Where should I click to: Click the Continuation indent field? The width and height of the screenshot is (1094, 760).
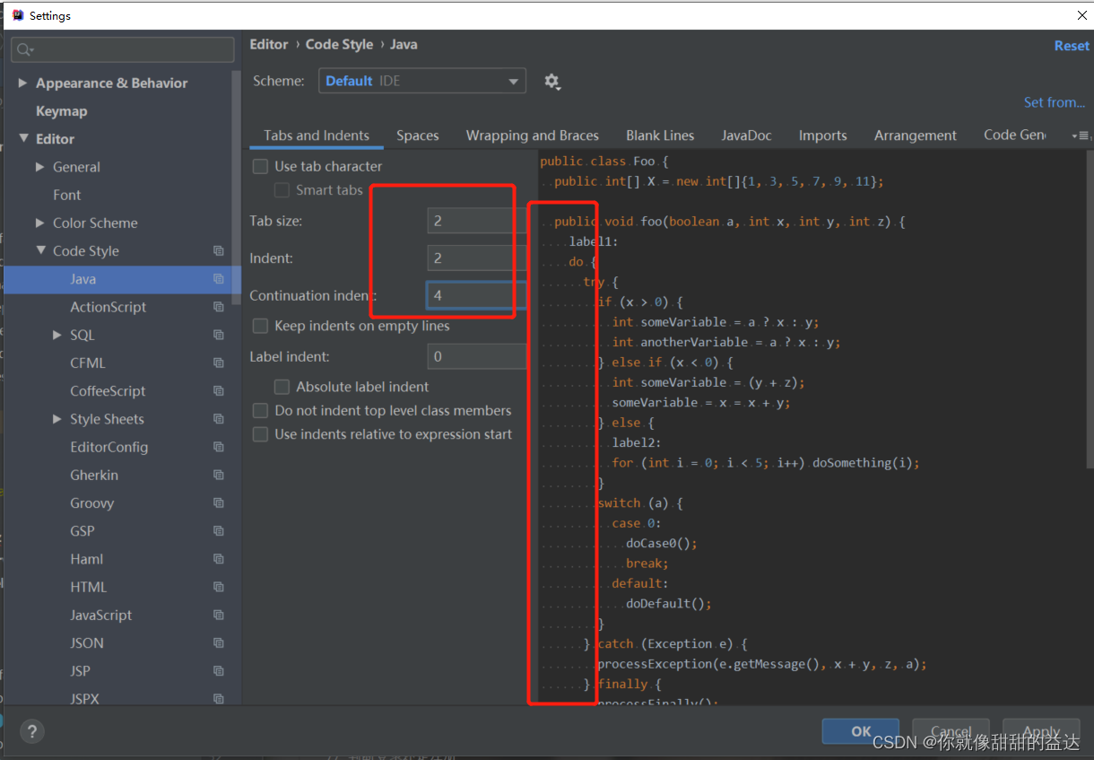[476, 295]
